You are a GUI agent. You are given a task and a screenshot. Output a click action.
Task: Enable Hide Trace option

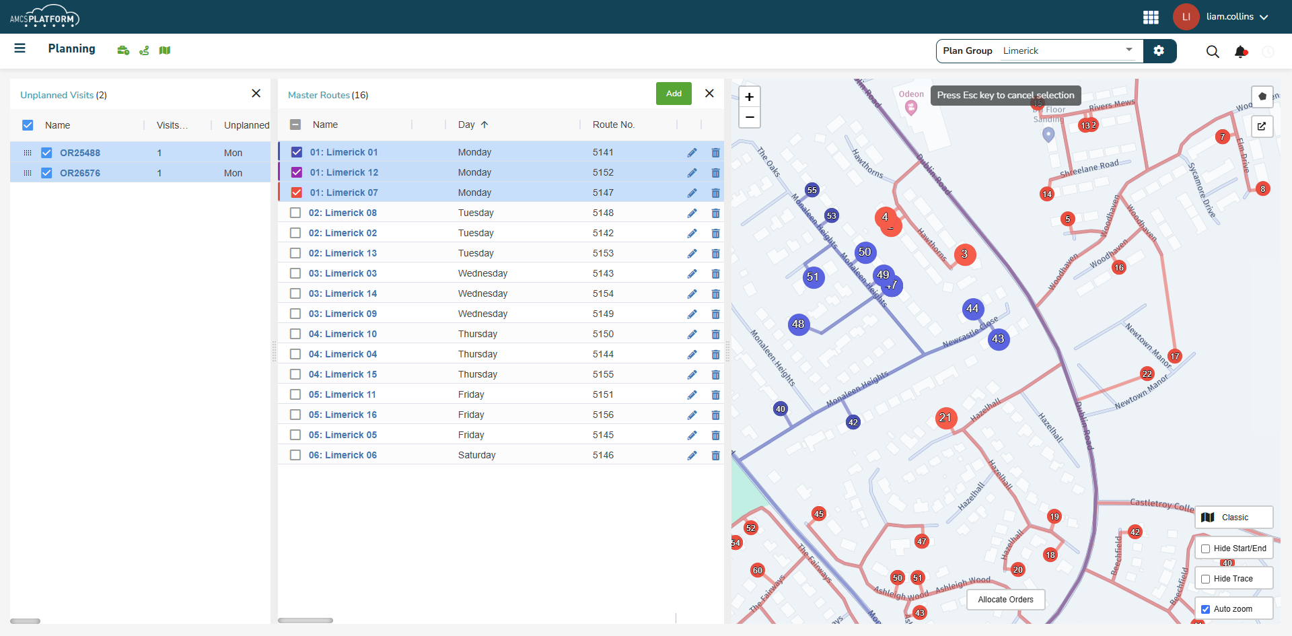point(1206,579)
